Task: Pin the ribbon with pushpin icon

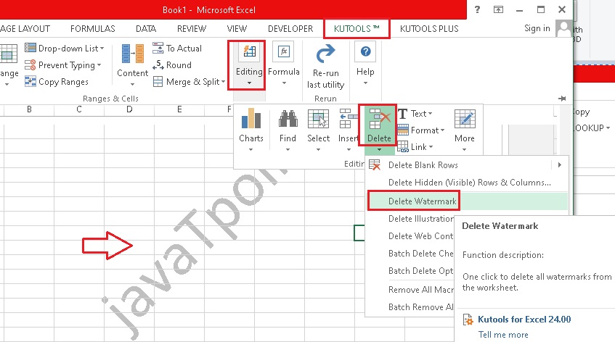Action: click(x=562, y=99)
